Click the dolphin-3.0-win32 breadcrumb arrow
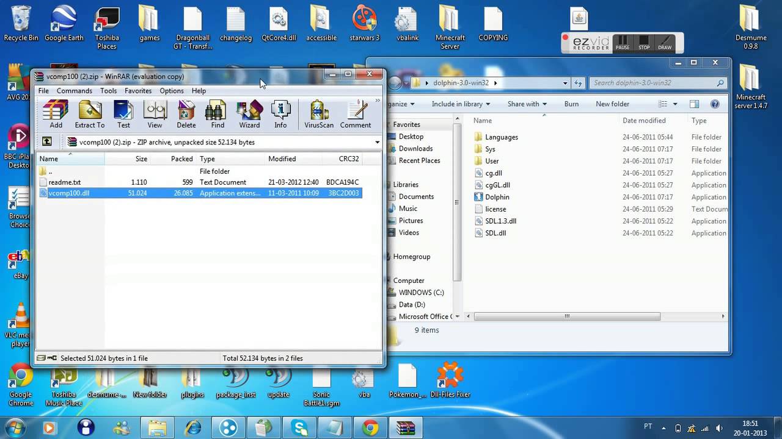 (495, 83)
